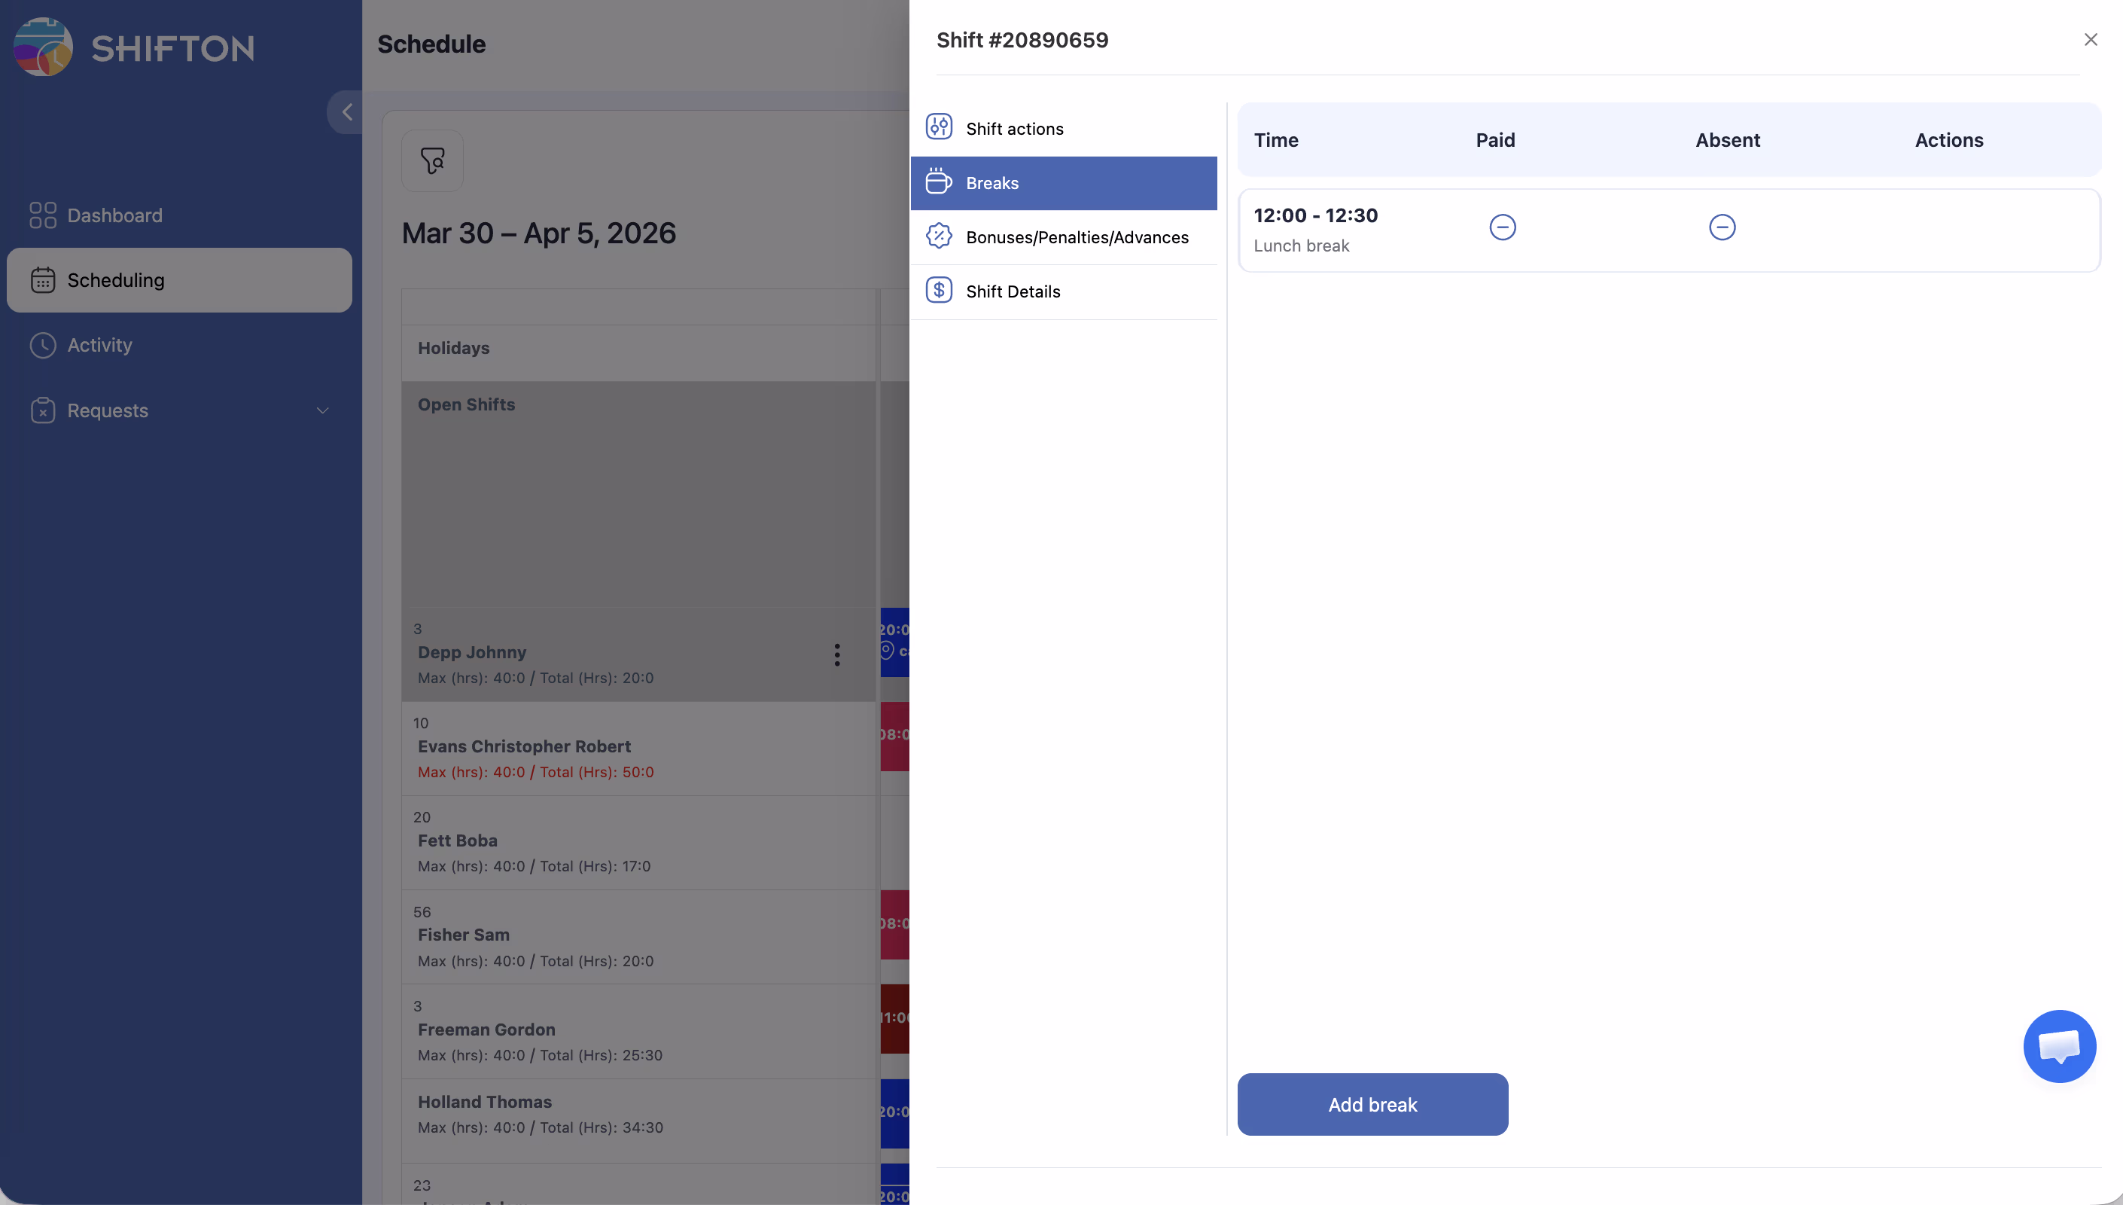
Task: Open the live chat bubble
Action: click(x=2058, y=1046)
